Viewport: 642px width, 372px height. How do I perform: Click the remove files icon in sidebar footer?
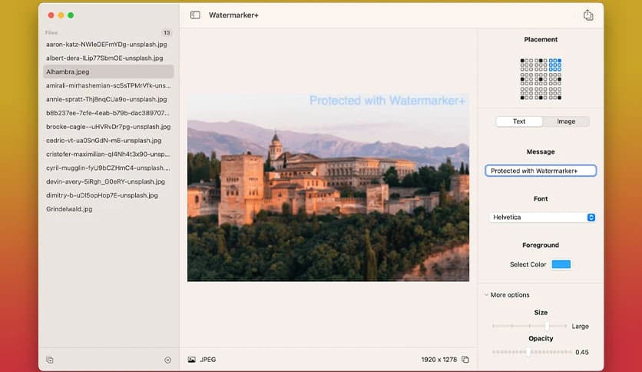click(x=167, y=360)
